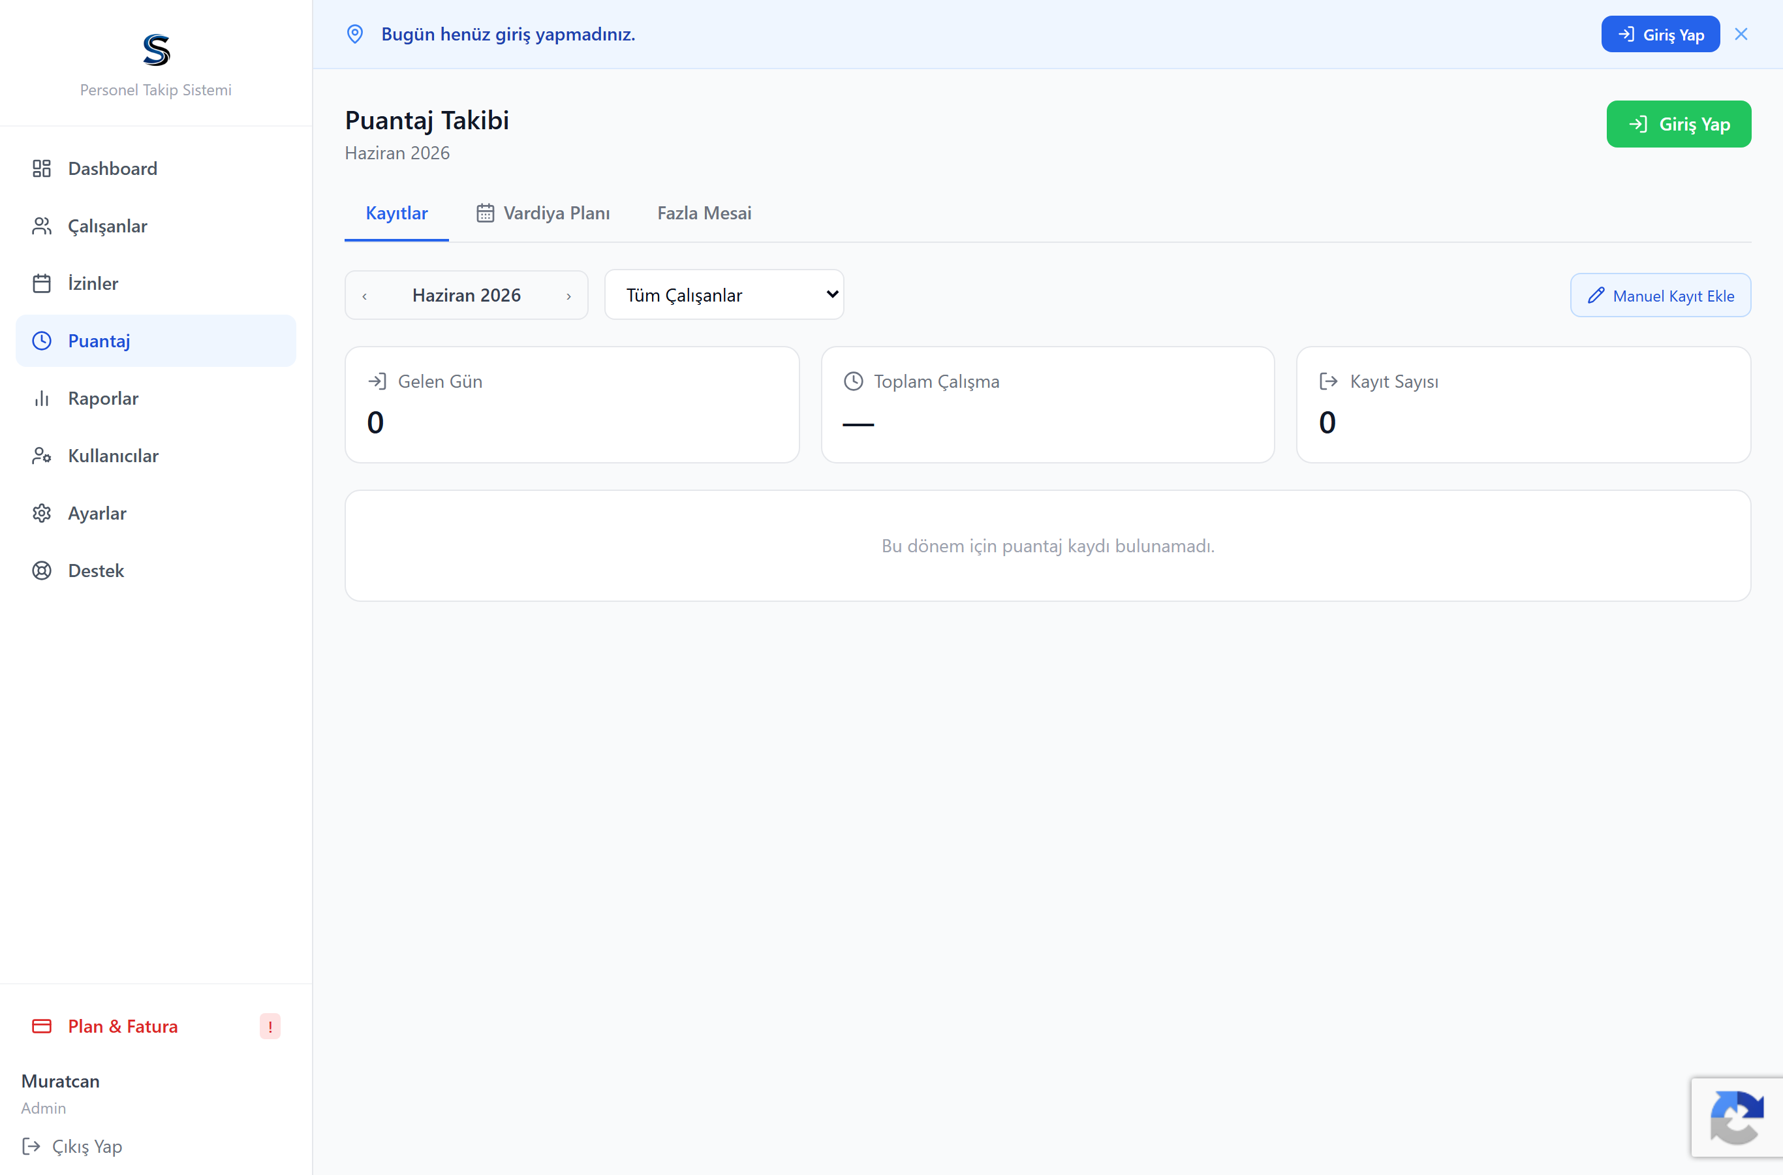Open the Tüm Çalışanlar employee dropdown
The image size is (1783, 1175).
[724, 294]
